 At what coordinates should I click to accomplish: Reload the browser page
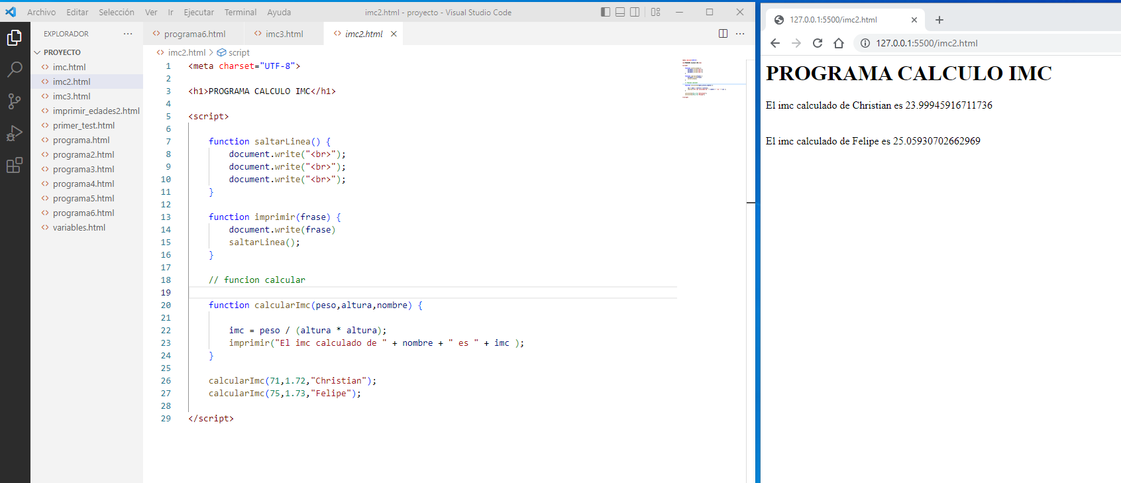click(x=818, y=43)
